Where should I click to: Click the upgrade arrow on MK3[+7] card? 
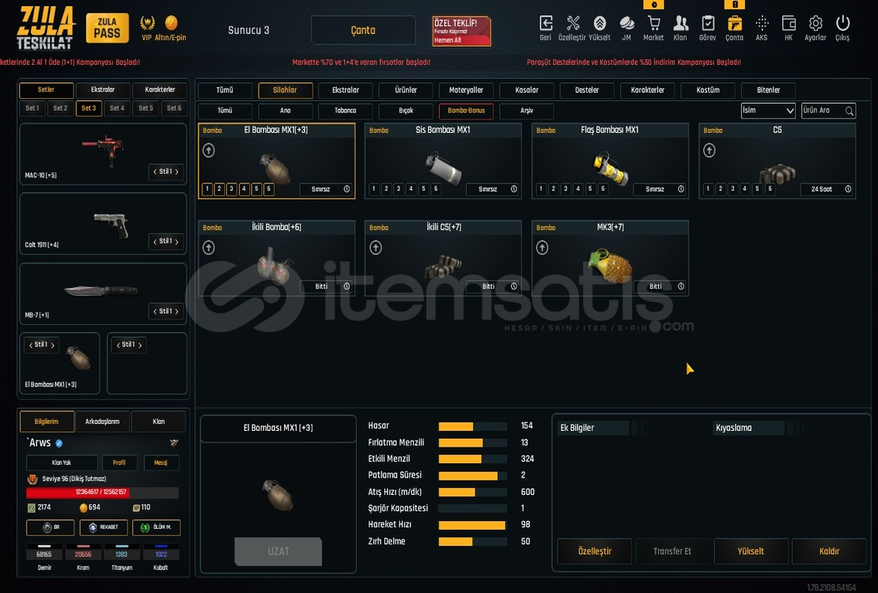click(x=542, y=247)
